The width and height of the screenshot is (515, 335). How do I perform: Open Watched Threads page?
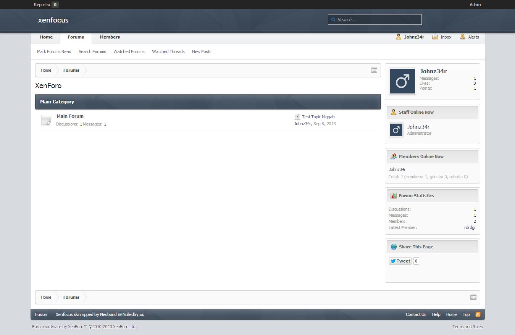pyautogui.click(x=168, y=52)
